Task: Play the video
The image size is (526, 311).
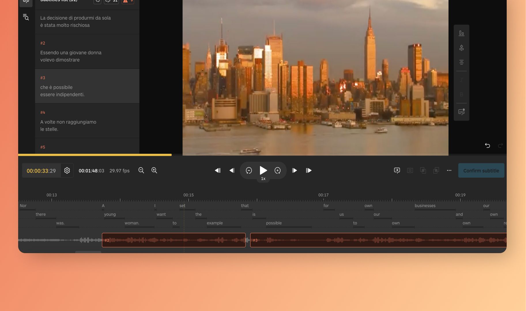Action: 263,170
